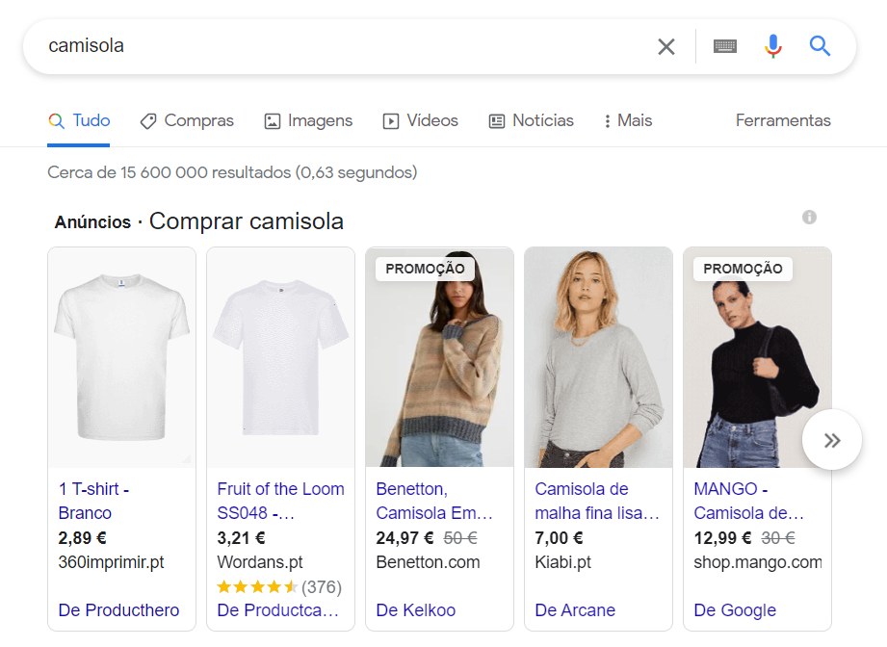Expand the Mais menu

click(627, 121)
